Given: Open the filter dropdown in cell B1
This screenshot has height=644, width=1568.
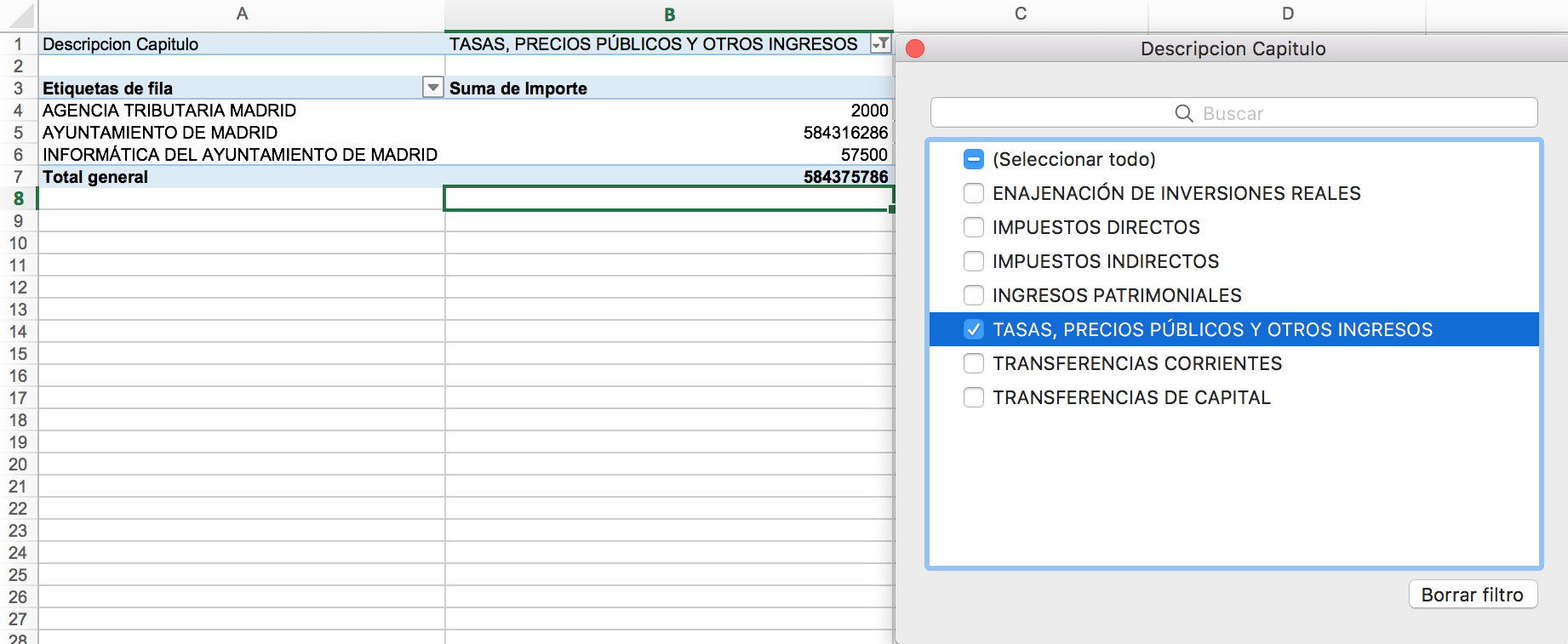Looking at the screenshot, I should [x=881, y=43].
